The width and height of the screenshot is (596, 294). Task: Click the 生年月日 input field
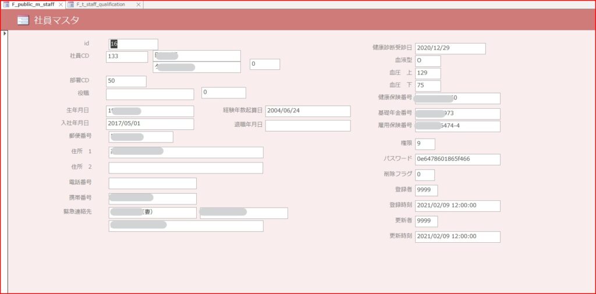(150, 111)
